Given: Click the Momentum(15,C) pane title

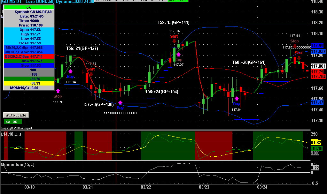Looking at the screenshot, I should (x=18, y=164).
